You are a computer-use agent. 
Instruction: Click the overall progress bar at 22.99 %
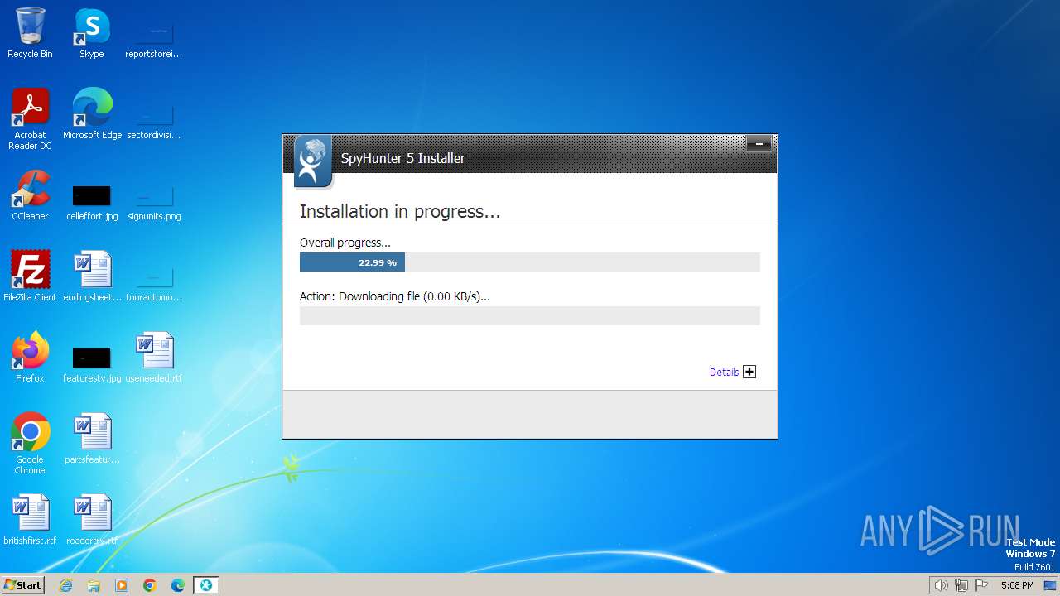tap(529, 262)
